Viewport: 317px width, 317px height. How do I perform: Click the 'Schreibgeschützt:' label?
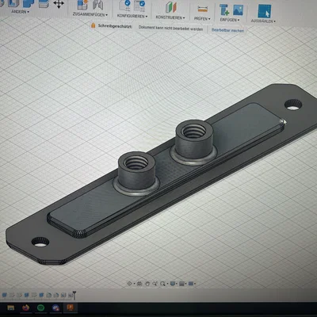[x=115, y=26]
